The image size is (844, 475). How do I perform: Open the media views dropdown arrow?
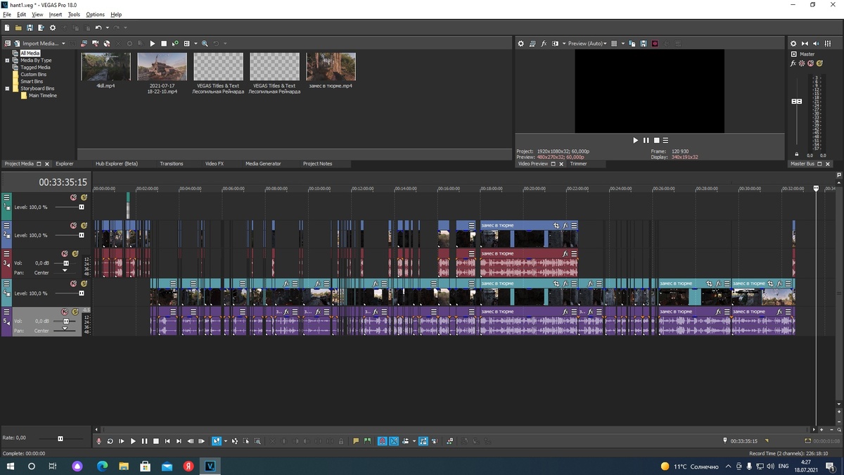coord(196,44)
